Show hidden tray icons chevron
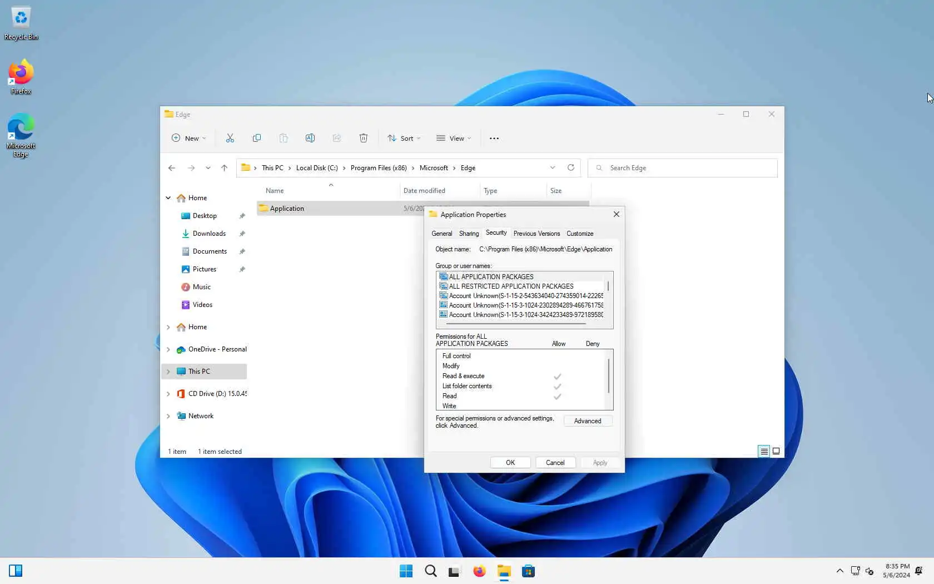The height and width of the screenshot is (584, 934). tap(840, 571)
